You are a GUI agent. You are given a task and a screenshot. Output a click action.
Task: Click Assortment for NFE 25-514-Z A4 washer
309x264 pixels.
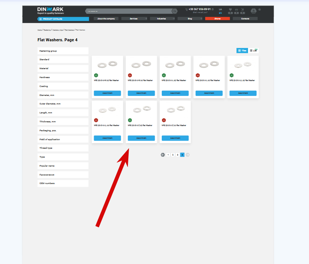(x=175, y=138)
